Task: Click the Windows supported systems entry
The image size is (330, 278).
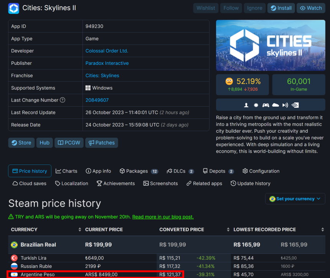Action: [99, 88]
